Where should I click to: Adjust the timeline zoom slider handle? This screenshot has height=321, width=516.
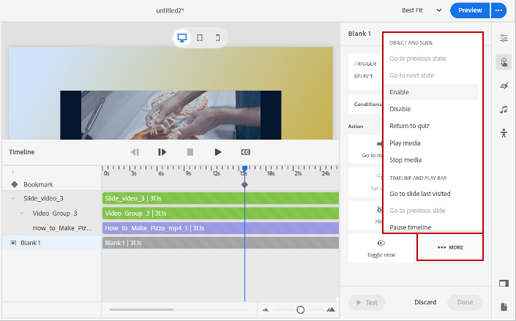click(x=300, y=310)
